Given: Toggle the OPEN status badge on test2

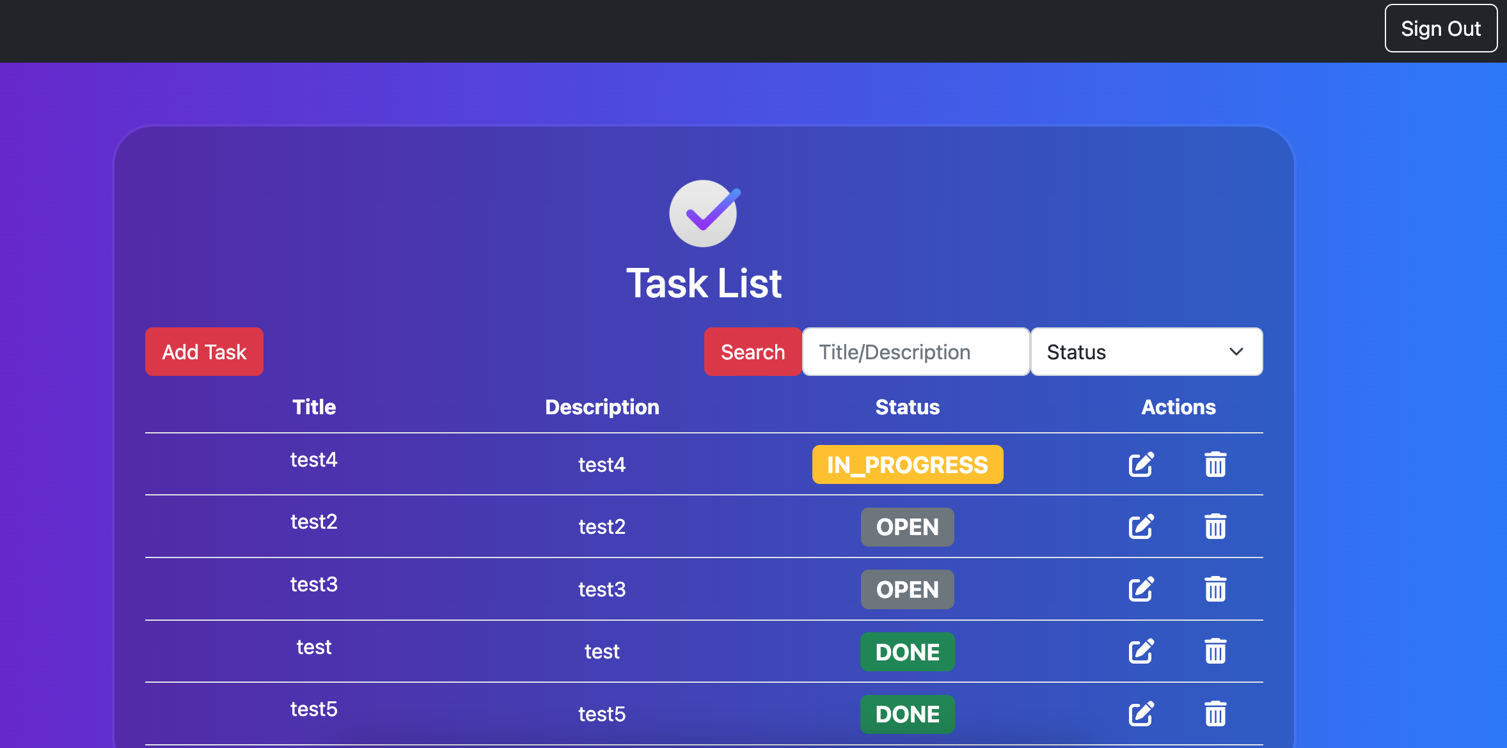Looking at the screenshot, I should coord(907,526).
